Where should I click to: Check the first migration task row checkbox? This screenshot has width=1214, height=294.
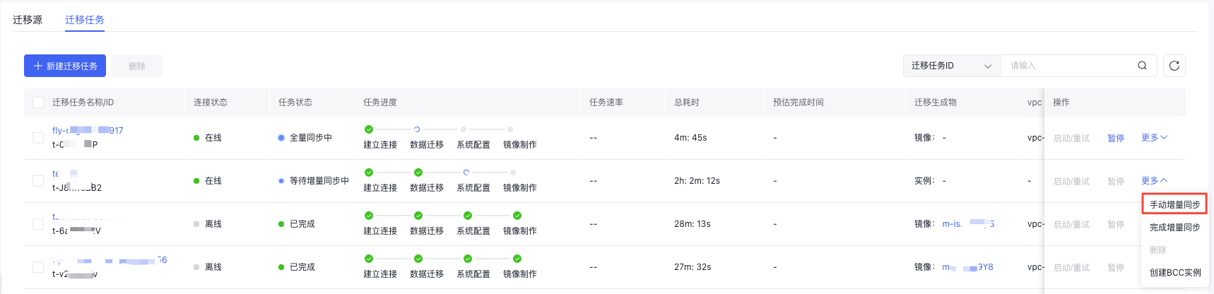38,138
